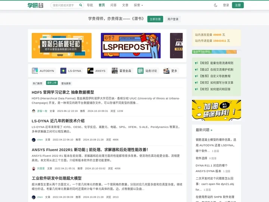The width and height of the screenshot is (269, 202).
Task: Open the LS-DYNA category icon
Action: tap(63, 71)
